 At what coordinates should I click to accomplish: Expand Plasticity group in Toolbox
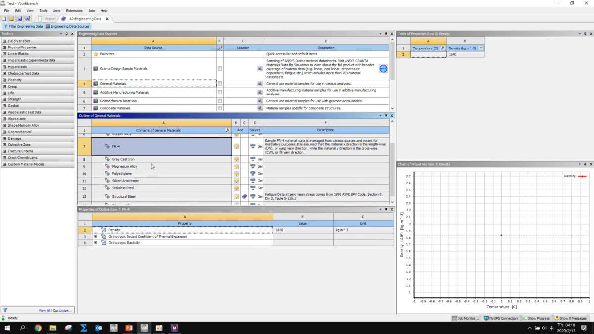(4, 80)
